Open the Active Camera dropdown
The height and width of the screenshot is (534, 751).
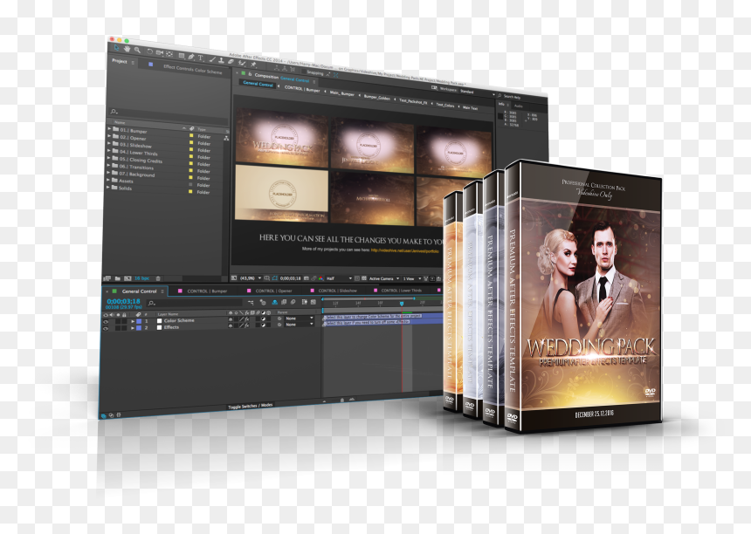[x=384, y=278]
